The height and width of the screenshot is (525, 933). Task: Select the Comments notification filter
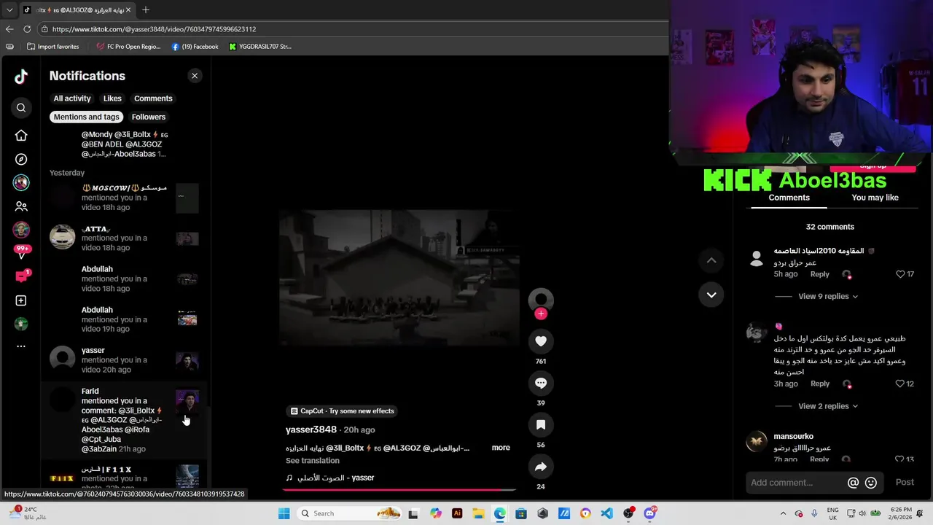[153, 98]
